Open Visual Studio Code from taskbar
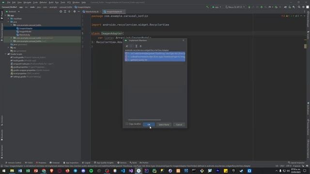Image resolution: width=310 pixels, height=174 pixels. point(123,171)
